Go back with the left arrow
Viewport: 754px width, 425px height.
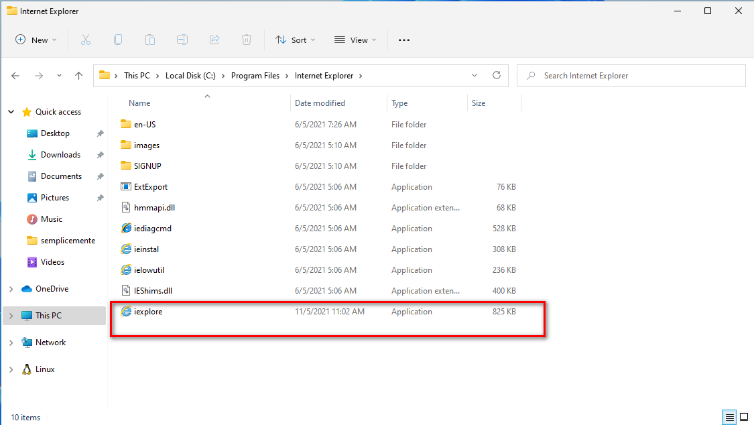(x=15, y=76)
